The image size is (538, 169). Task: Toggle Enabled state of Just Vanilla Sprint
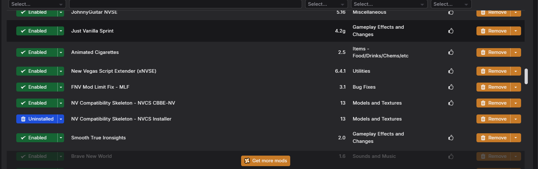(37, 31)
